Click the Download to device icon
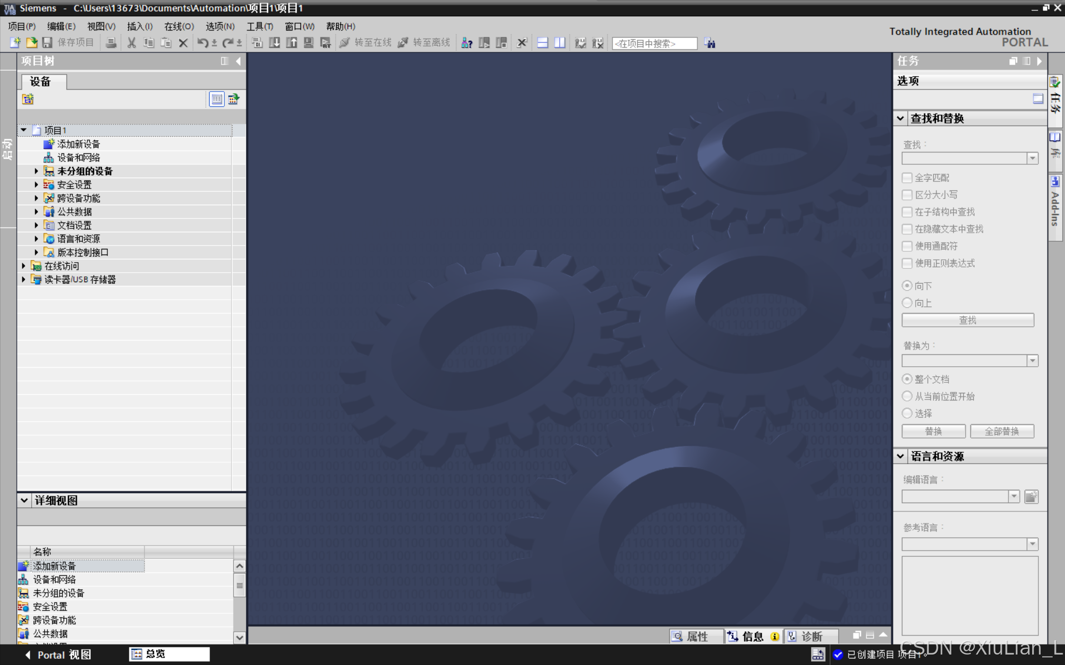The height and width of the screenshot is (665, 1065). 274,43
